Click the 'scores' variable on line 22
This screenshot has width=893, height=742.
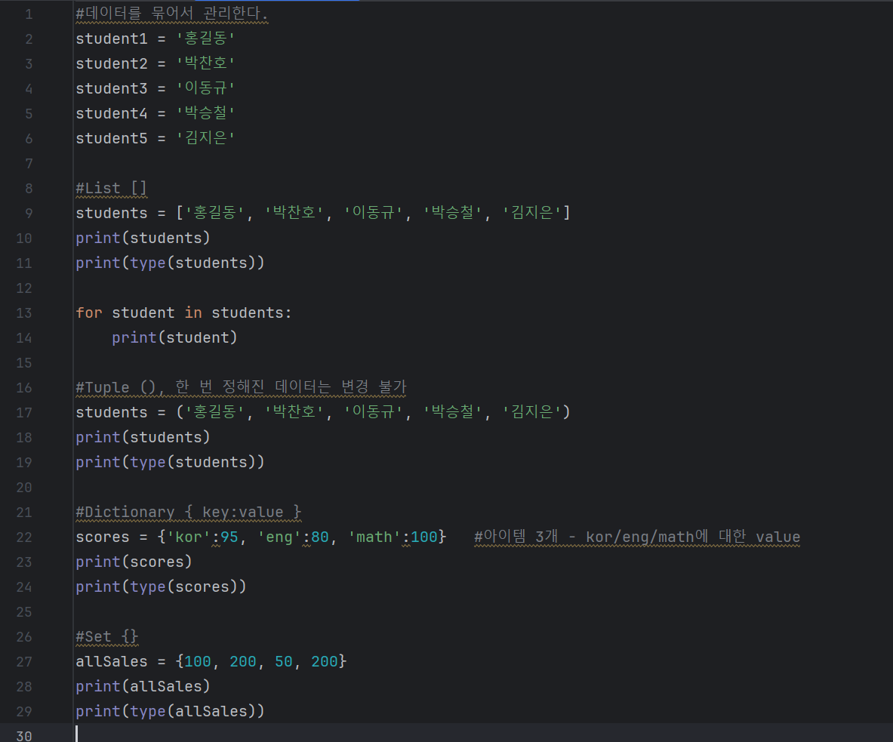pyautogui.click(x=103, y=537)
